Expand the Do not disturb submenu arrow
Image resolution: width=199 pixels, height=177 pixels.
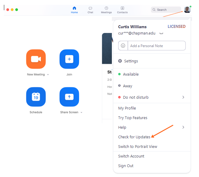pyautogui.click(x=183, y=97)
